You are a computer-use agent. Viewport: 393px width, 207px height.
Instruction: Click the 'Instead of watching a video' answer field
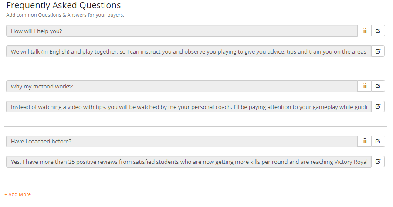188,107
